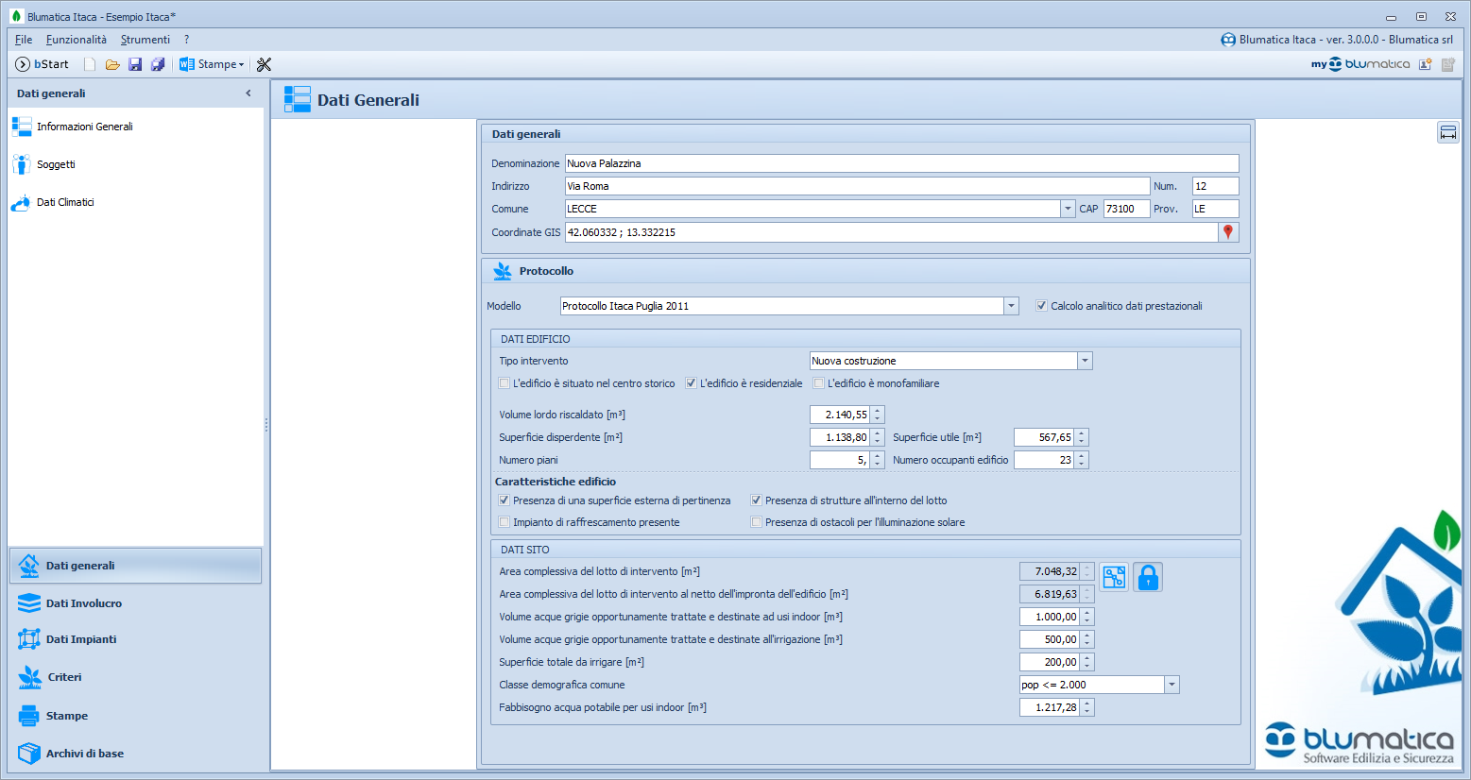
Task: Expand Classe demografica comune dropdown
Action: tap(1172, 685)
